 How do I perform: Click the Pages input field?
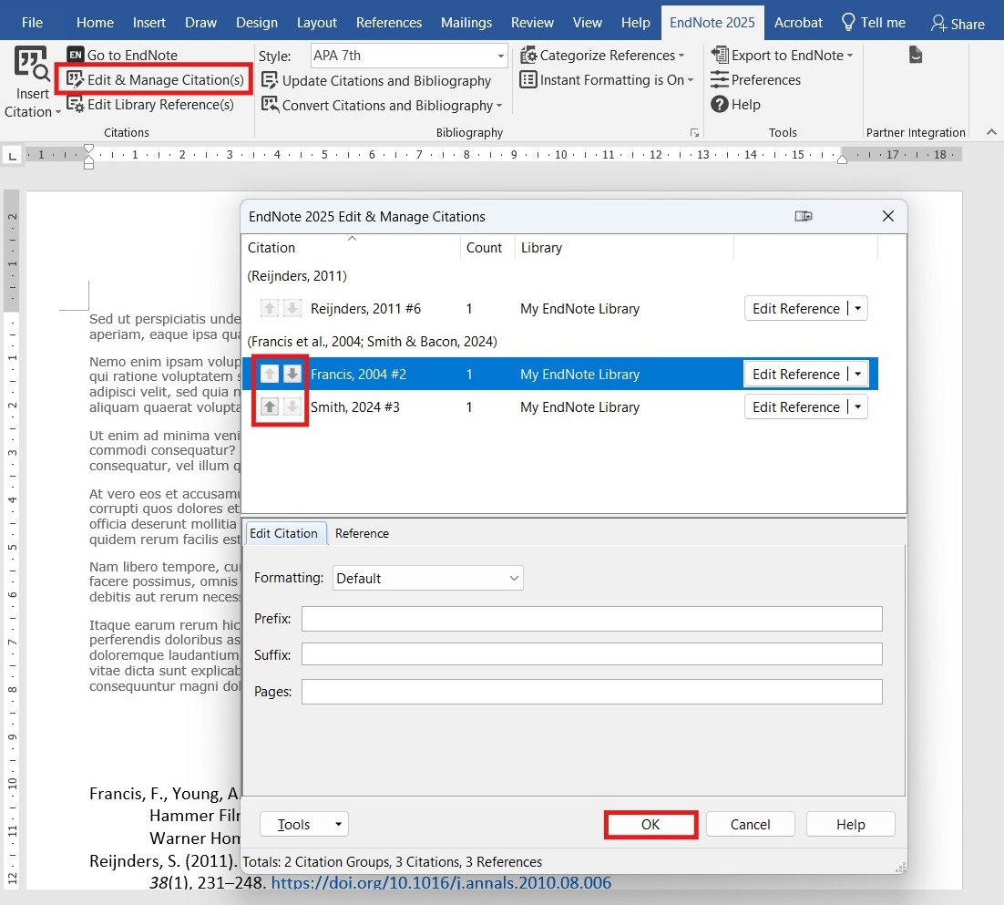pos(591,691)
